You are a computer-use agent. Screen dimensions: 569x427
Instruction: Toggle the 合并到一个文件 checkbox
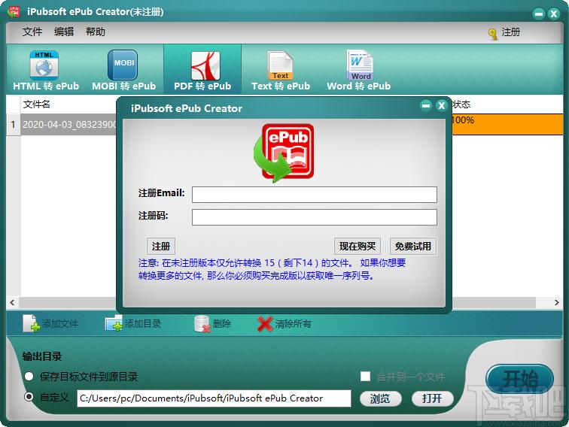pos(366,376)
